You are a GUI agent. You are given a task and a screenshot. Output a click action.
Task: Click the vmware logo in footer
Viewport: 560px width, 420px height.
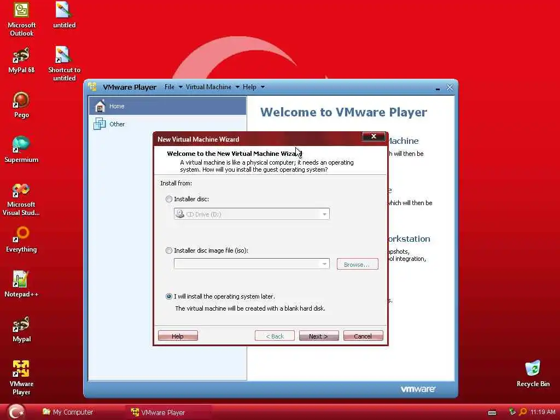point(417,389)
